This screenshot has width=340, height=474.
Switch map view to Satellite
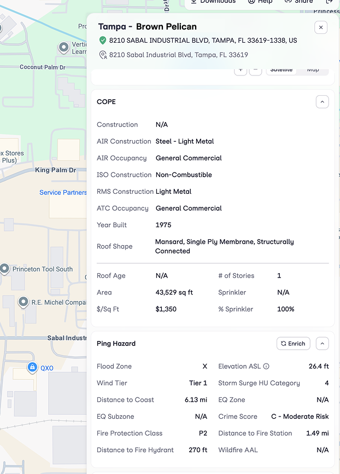pos(282,70)
